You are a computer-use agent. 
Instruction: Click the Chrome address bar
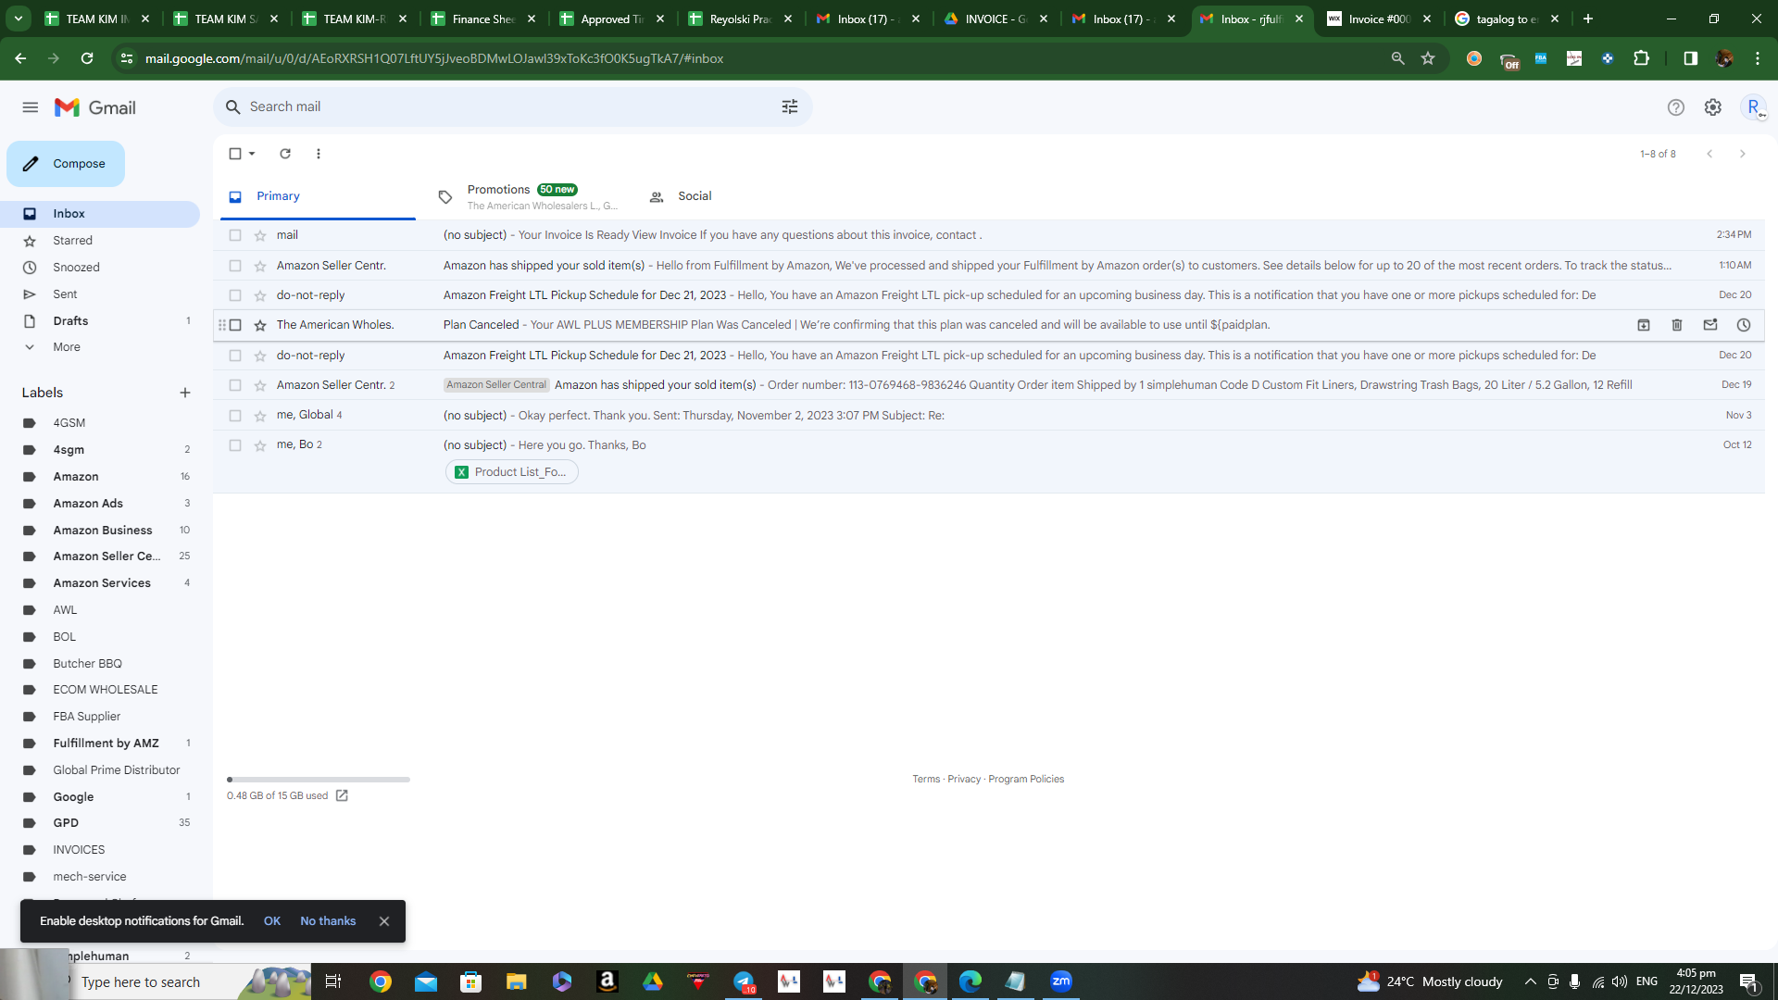click(x=759, y=58)
